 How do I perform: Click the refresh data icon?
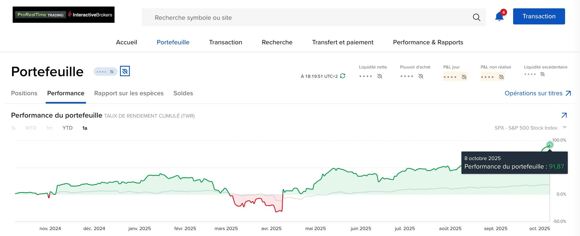coord(343,76)
